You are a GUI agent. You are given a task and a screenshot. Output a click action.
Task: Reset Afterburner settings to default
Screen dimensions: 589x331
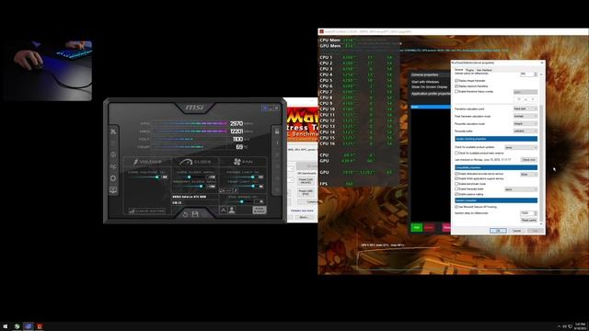pyautogui.click(x=185, y=214)
